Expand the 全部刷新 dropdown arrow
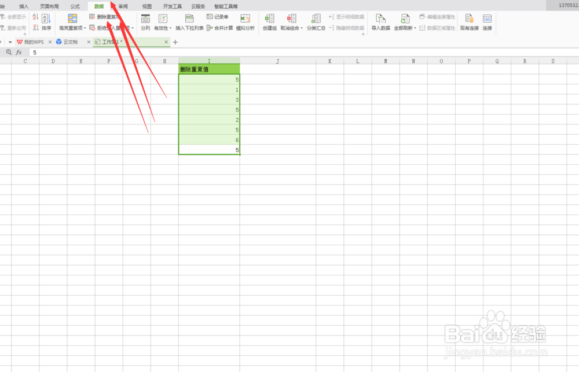The image size is (579, 372). 415,28
